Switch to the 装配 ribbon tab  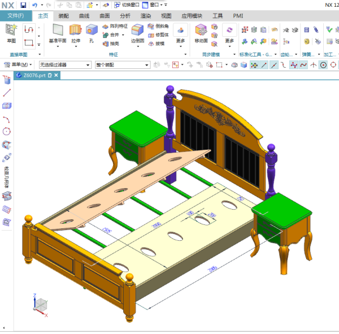tap(64, 16)
